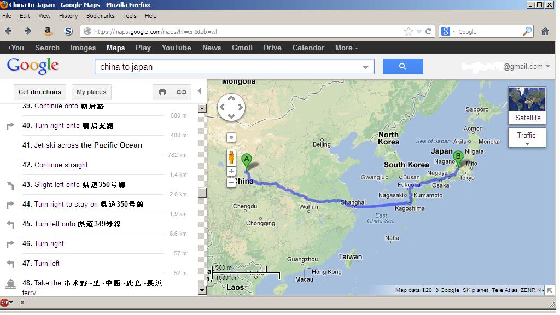Expand the maps search box suggestions arrow
The image size is (560, 315).
[x=365, y=67]
